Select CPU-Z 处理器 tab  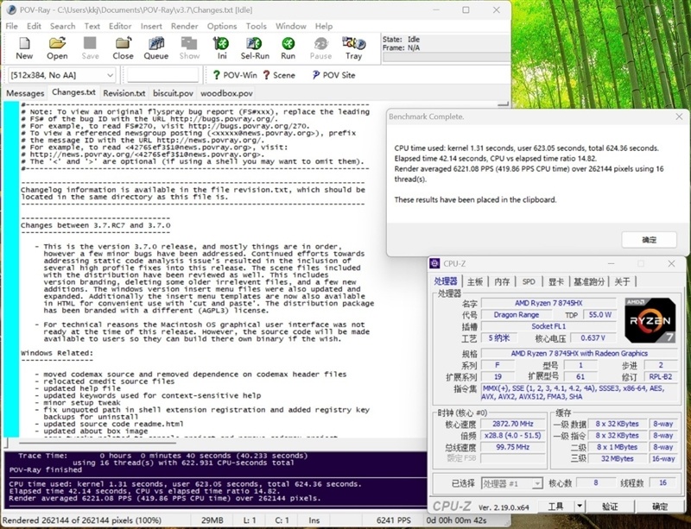click(x=446, y=281)
